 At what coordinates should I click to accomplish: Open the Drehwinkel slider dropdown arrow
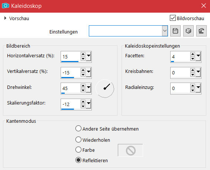(x=88, y=88)
